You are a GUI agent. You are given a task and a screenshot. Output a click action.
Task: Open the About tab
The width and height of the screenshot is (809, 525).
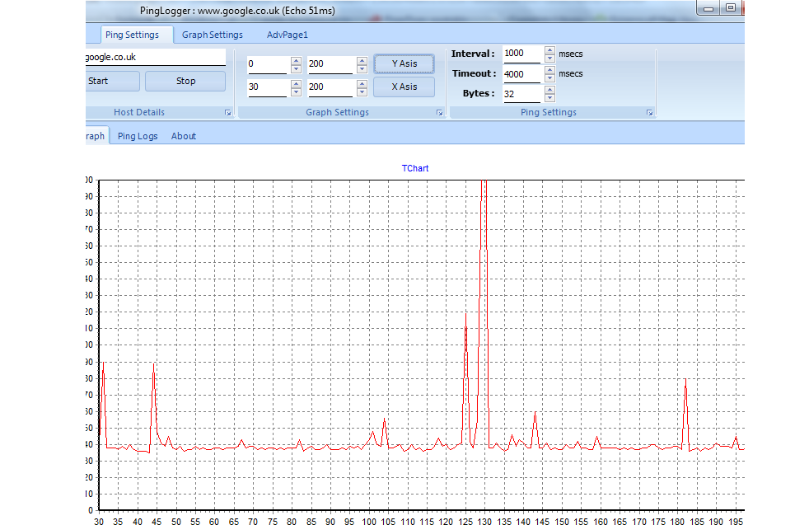[183, 136]
